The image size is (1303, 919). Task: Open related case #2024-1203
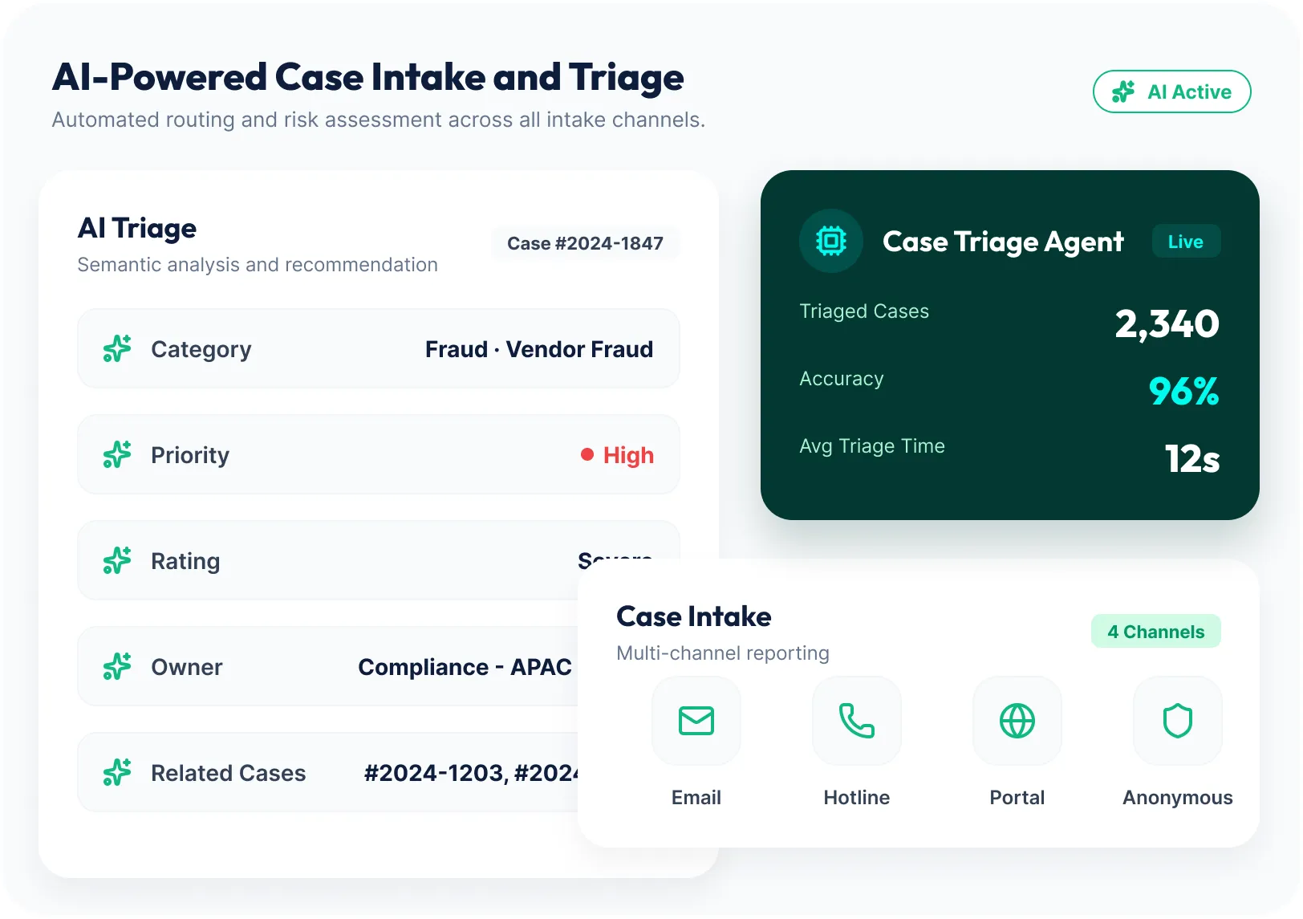tap(436, 773)
